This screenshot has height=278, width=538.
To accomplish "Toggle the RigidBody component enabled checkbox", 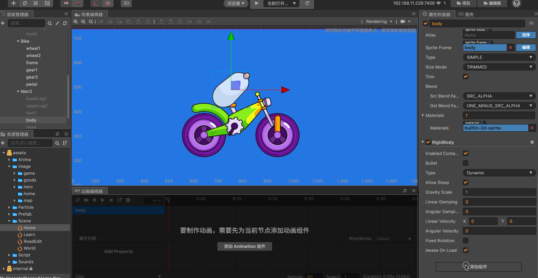I will tap(428, 142).
